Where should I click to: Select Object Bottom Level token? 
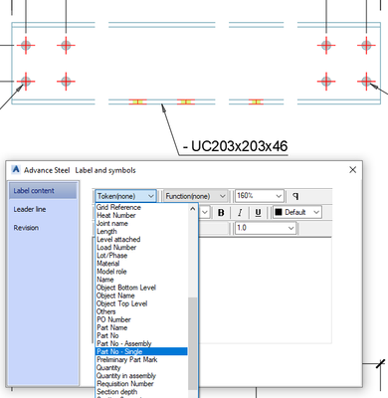141,288
